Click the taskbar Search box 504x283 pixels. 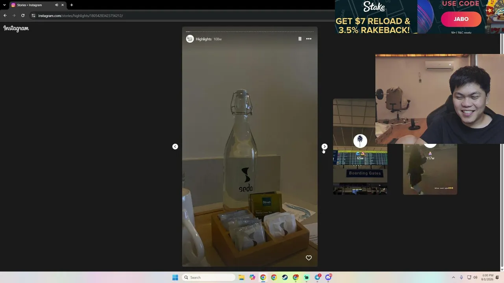tap(209, 277)
